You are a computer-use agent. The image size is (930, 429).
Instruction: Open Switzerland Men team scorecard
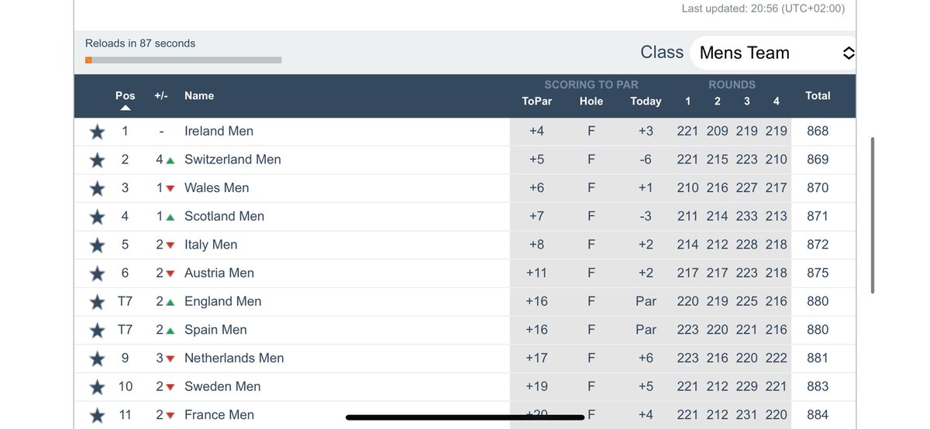point(232,160)
